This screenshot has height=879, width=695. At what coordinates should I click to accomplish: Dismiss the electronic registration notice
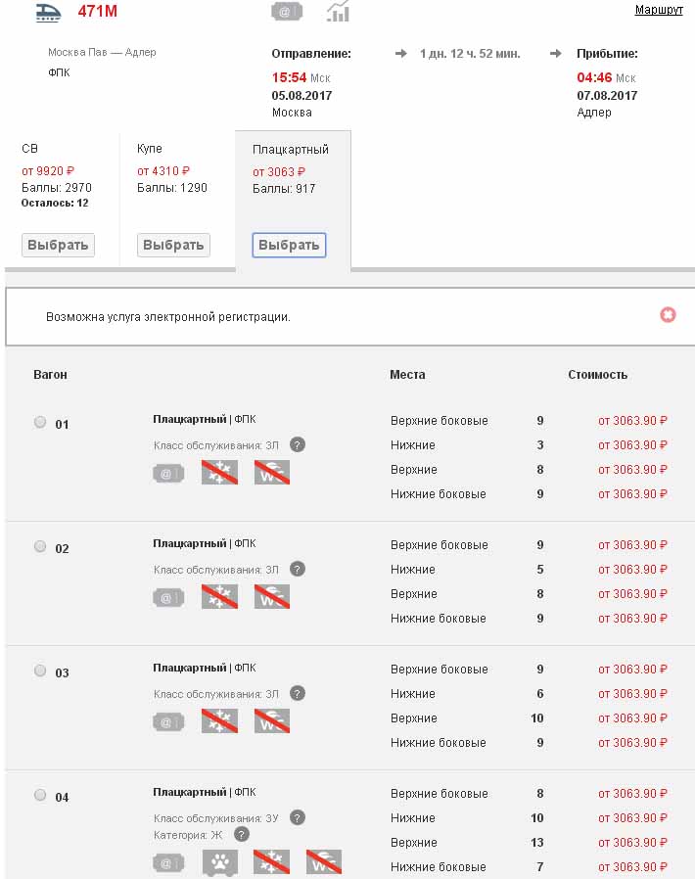tap(668, 315)
